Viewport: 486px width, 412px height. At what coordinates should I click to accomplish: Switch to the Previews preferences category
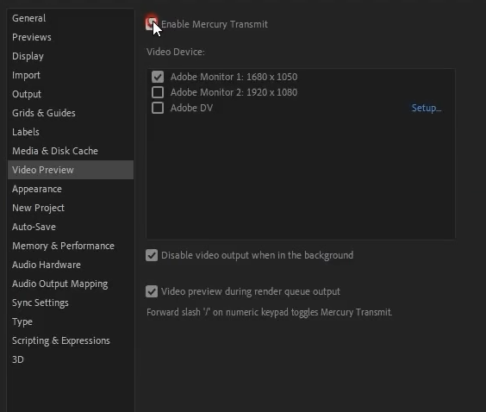click(x=71, y=37)
